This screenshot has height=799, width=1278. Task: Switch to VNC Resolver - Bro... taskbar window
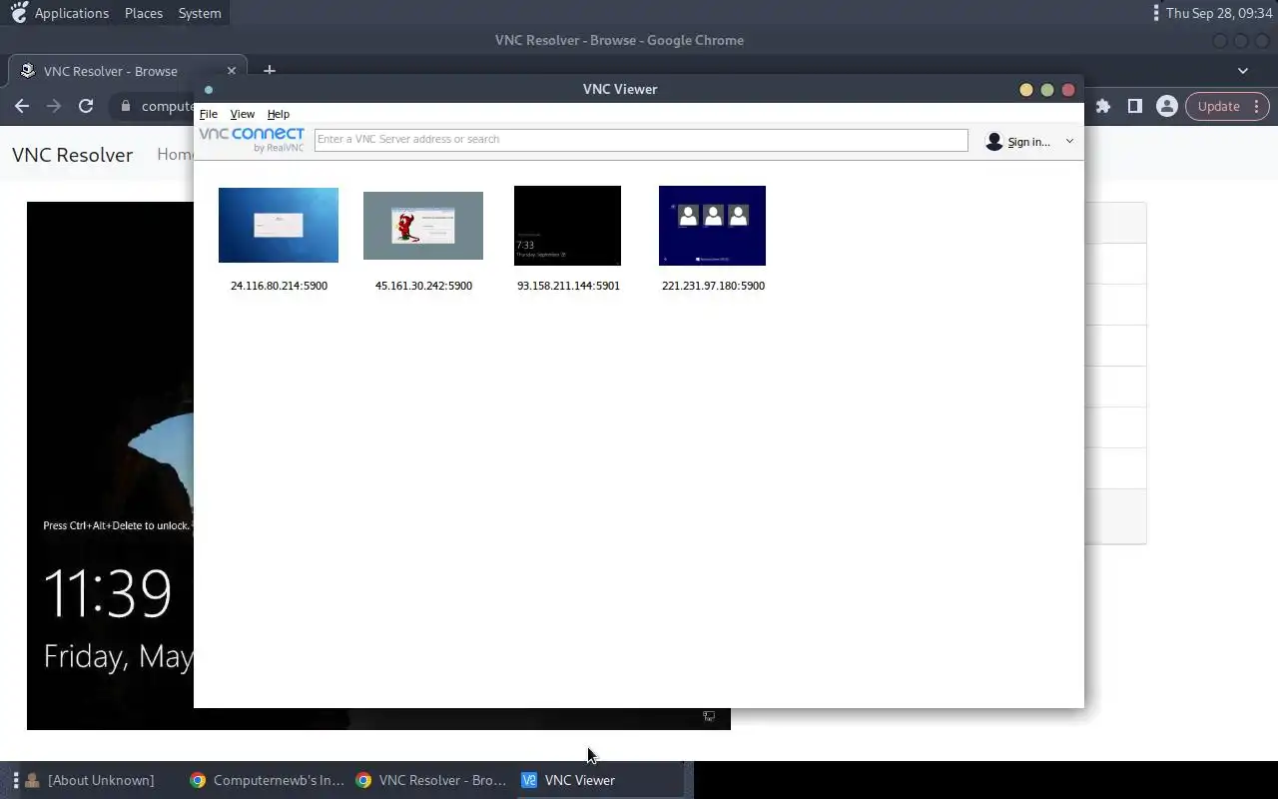pos(433,780)
